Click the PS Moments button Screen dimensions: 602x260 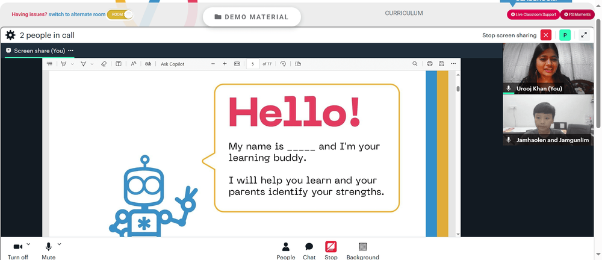coord(577,14)
